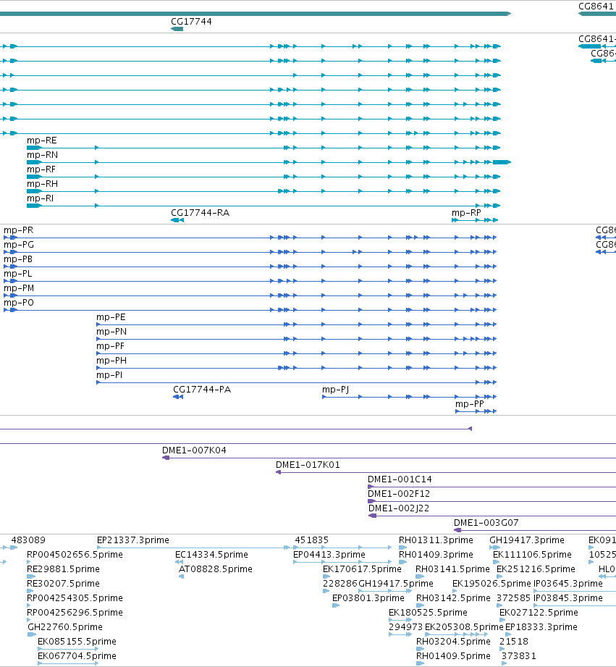Click the CG17744-PA protein label
Screen dimensions: 616x667
click(202, 389)
